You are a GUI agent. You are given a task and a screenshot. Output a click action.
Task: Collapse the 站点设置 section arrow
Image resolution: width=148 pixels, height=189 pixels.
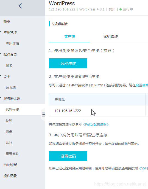pyautogui.click(x=1, y=54)
